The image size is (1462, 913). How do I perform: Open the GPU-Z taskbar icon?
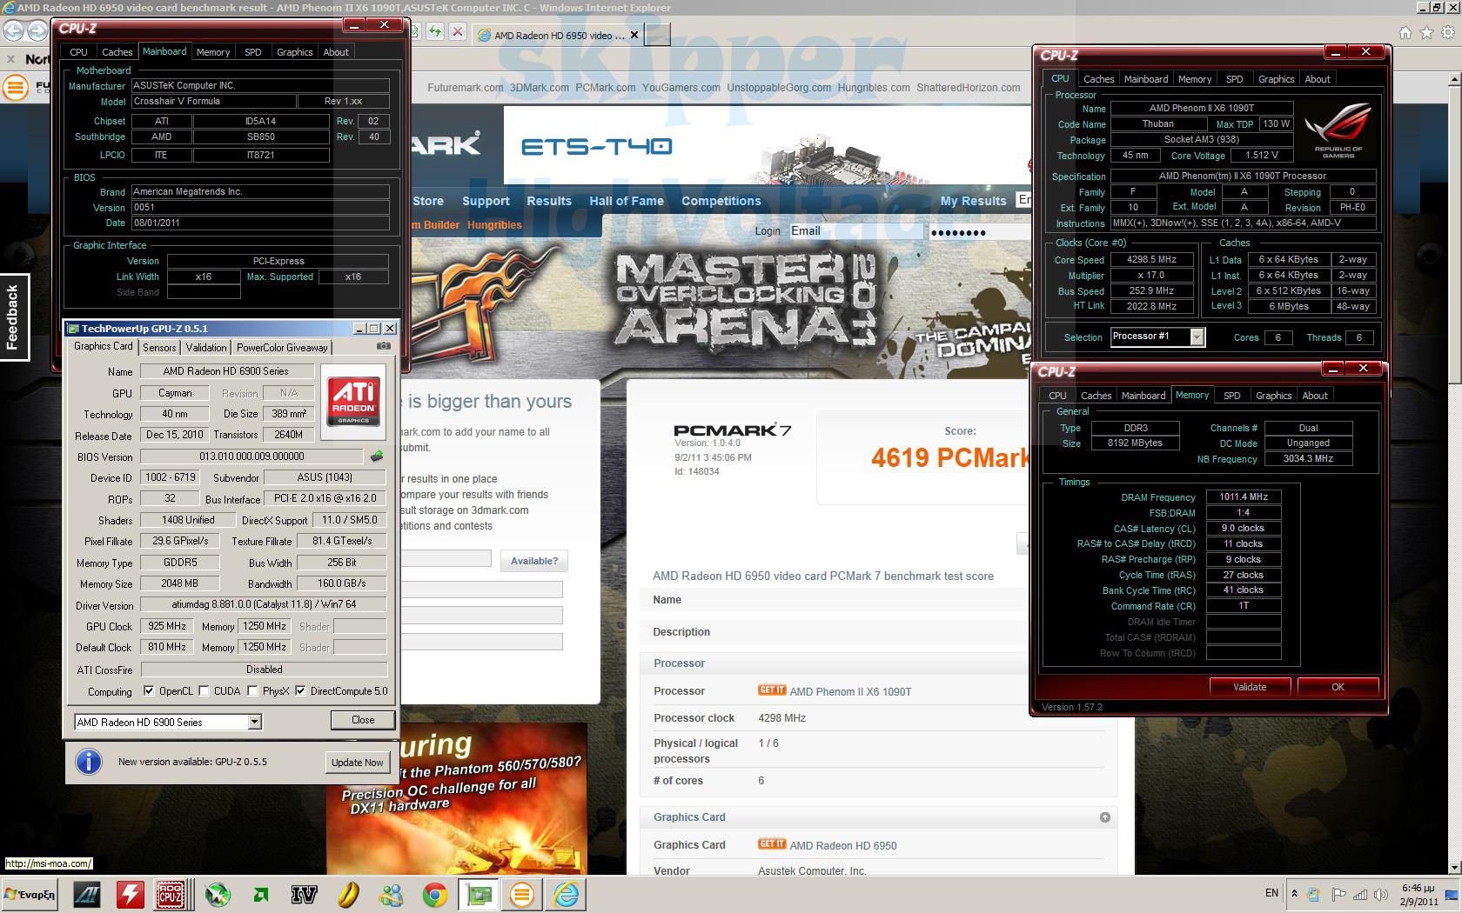pos(479,894)
